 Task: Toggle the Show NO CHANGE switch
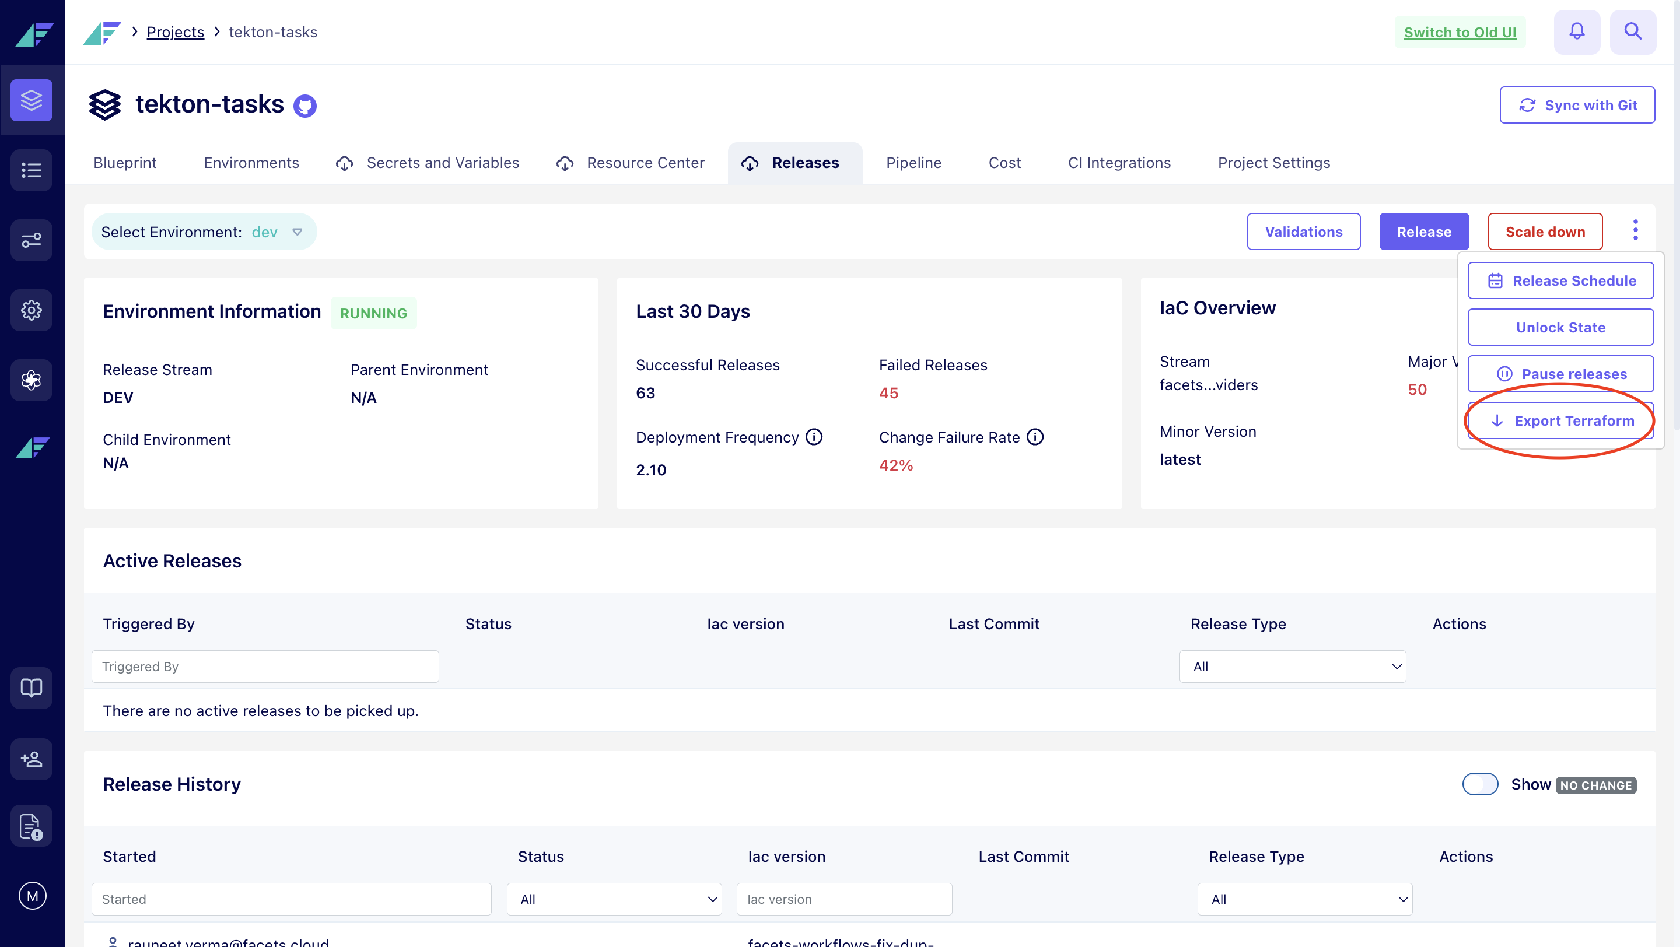pyautogui.click(x=1479, y=784)
